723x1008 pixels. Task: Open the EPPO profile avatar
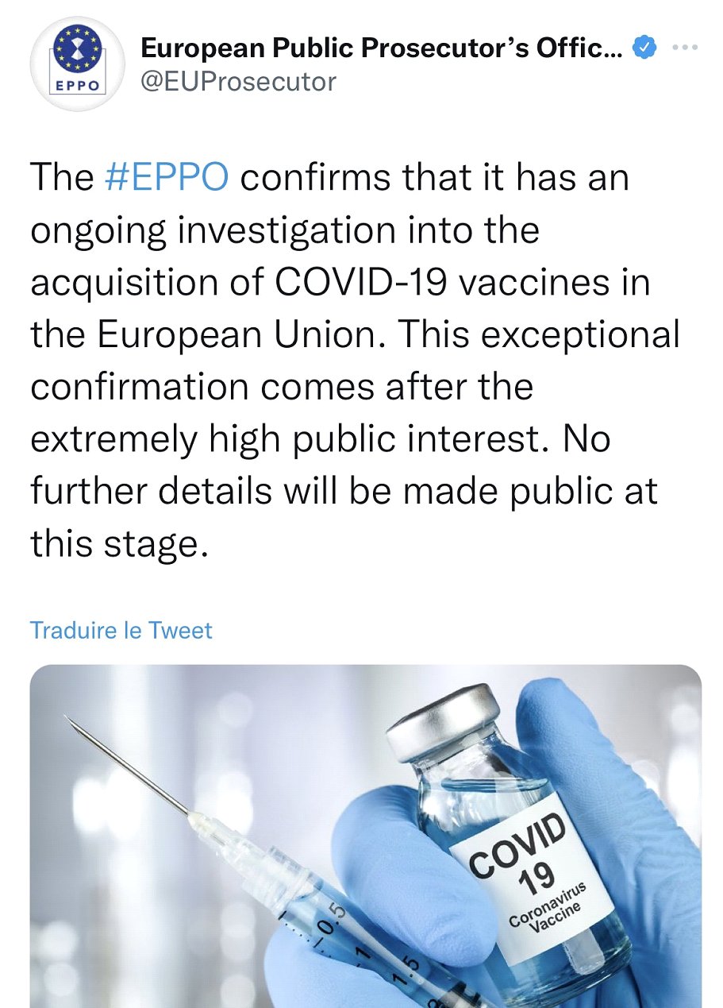[77, 64]
